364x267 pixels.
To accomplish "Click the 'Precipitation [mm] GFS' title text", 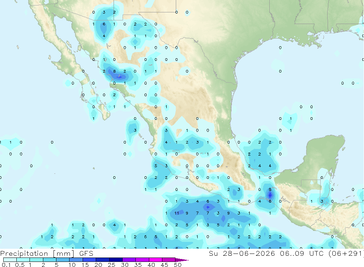I will click(x=47, y=254).
